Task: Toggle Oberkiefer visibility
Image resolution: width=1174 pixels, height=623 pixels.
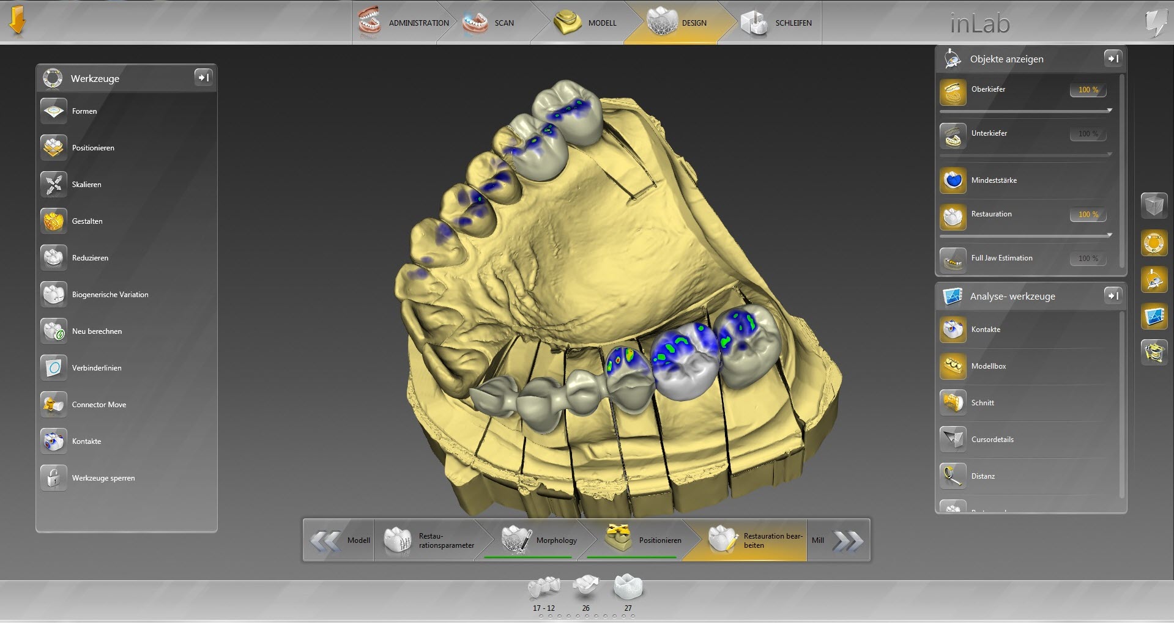Action: coord(953,92)
